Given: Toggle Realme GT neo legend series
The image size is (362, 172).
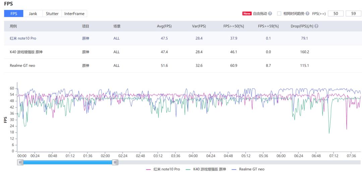Looking at the screenshot, I should [248, 169].
